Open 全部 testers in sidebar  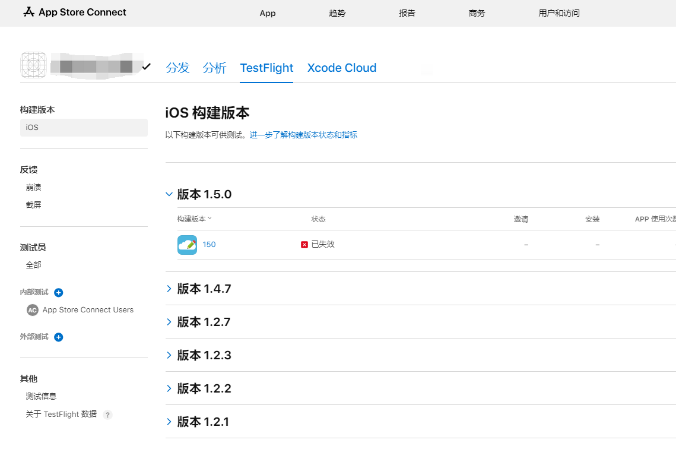tap(34, 265)
